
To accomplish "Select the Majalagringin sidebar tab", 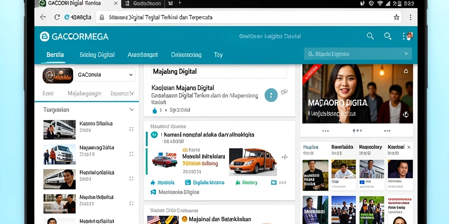I will (85, 94).
